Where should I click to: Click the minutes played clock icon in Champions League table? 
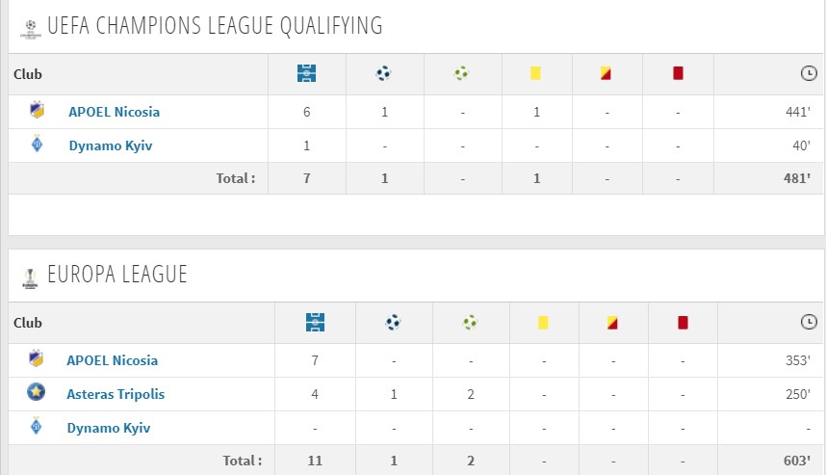pos(809,73)
